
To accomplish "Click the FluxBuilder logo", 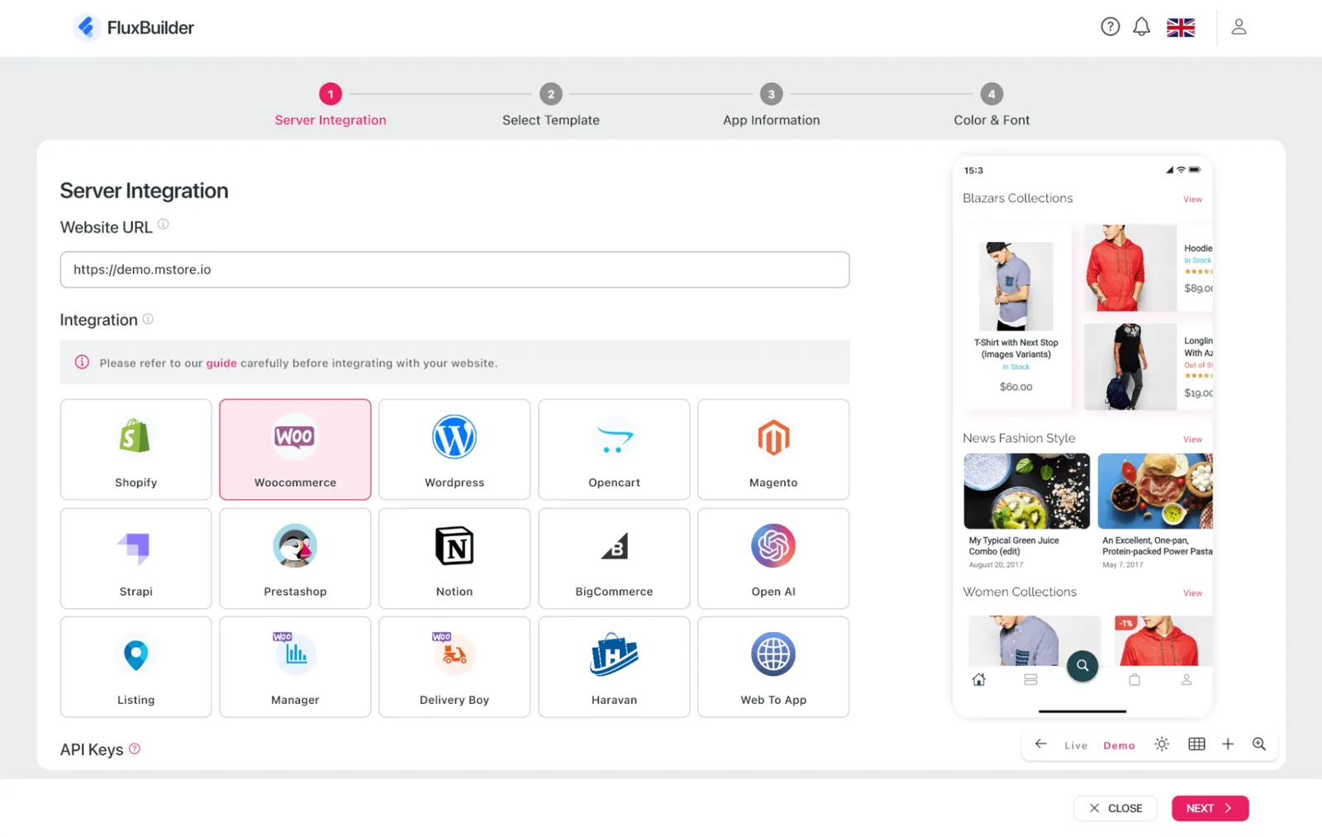I will 134,27.
